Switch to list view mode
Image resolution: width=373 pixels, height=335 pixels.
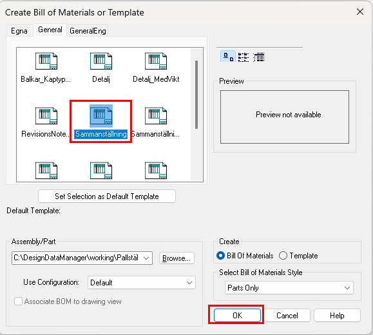coord(244,57)
